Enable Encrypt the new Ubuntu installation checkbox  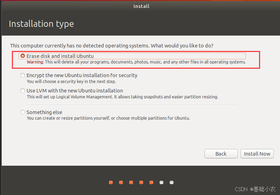pos(23,75)
